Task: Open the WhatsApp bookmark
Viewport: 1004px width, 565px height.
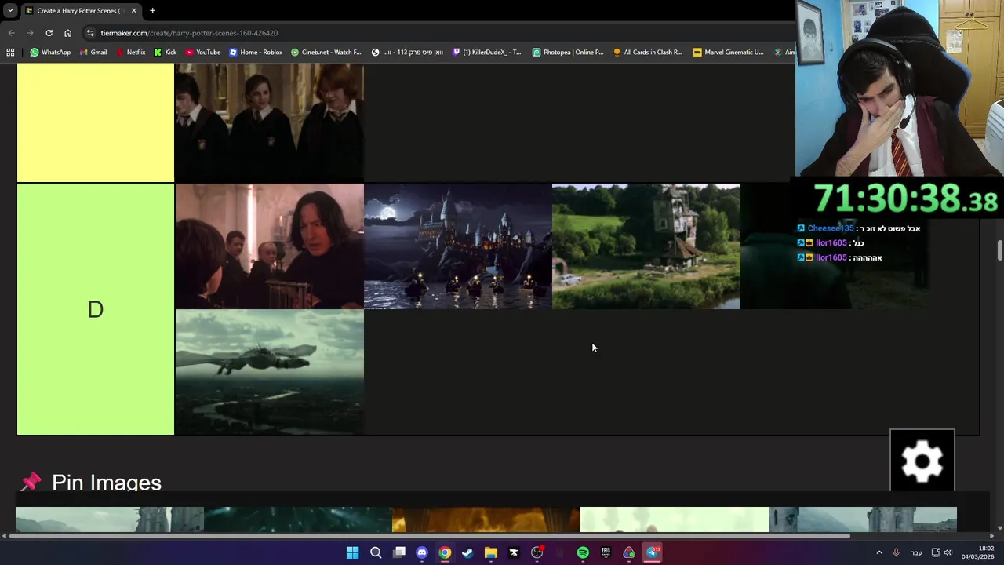Action: pos(50,53)
